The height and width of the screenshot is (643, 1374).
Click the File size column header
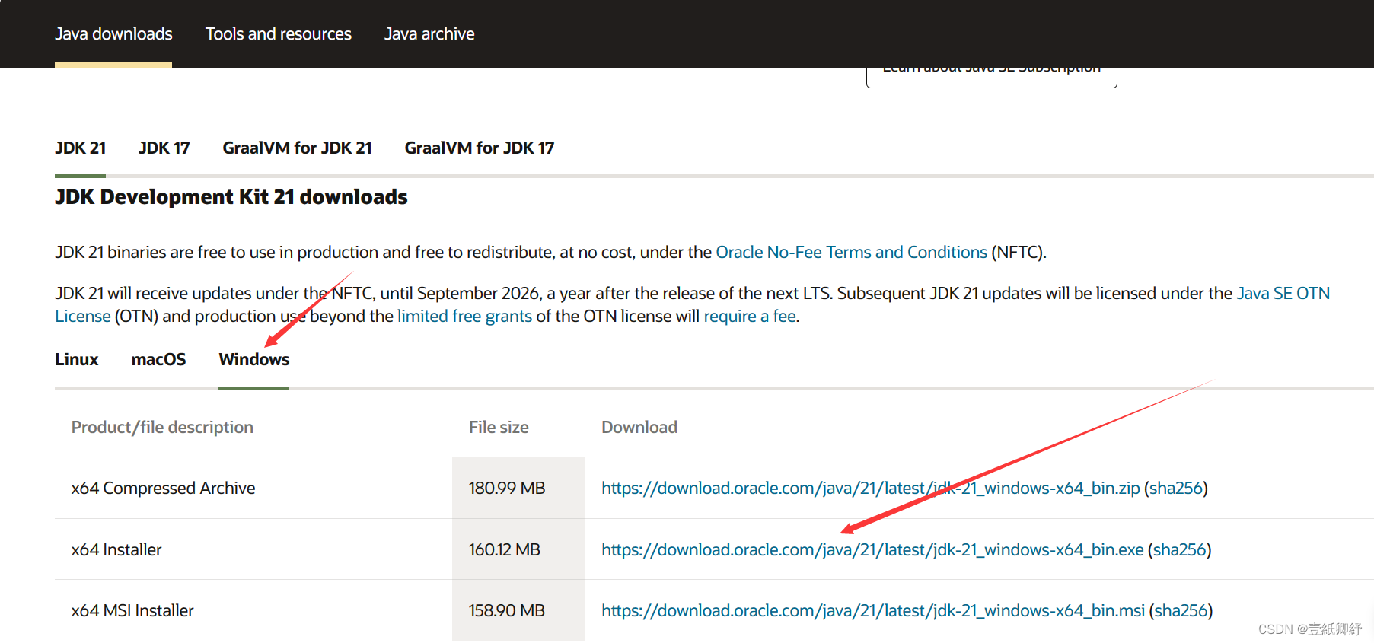point(499,427)
